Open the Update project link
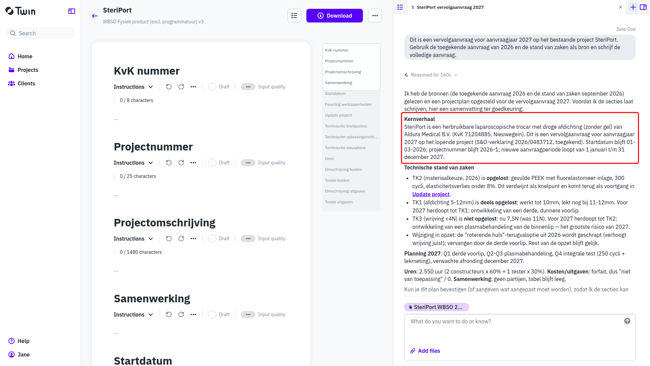The height and width of the screenshot is (366, 650). click(431, 194)
